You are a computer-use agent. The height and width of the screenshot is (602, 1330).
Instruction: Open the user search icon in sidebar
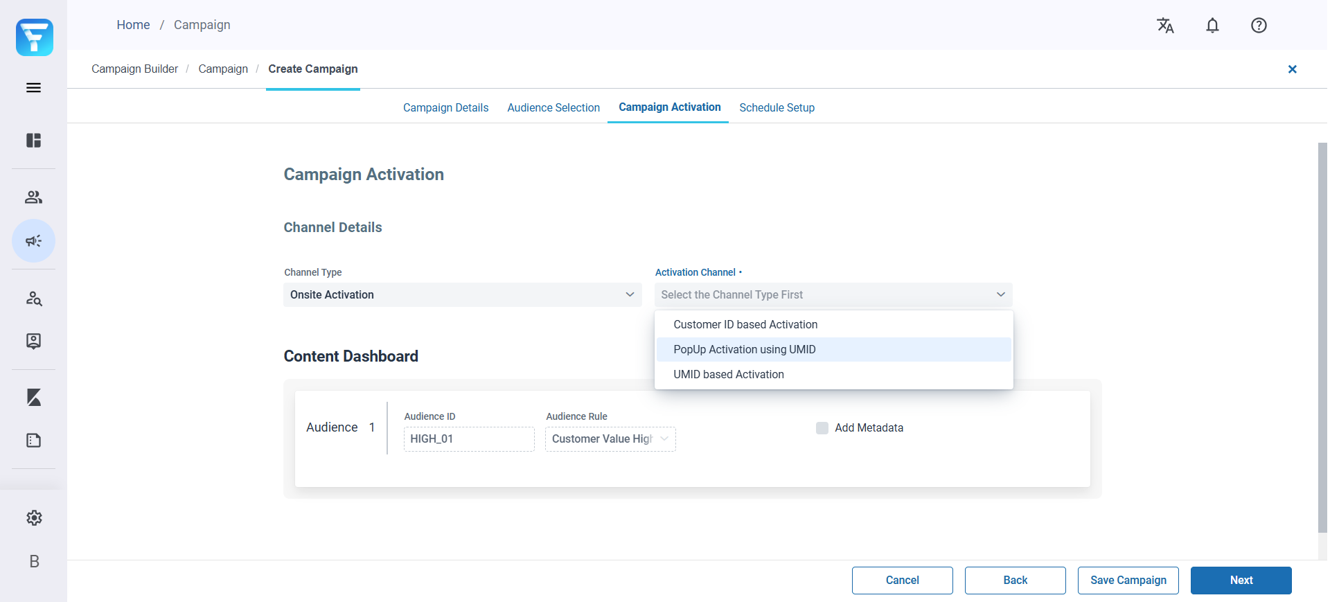coord(33,299)
